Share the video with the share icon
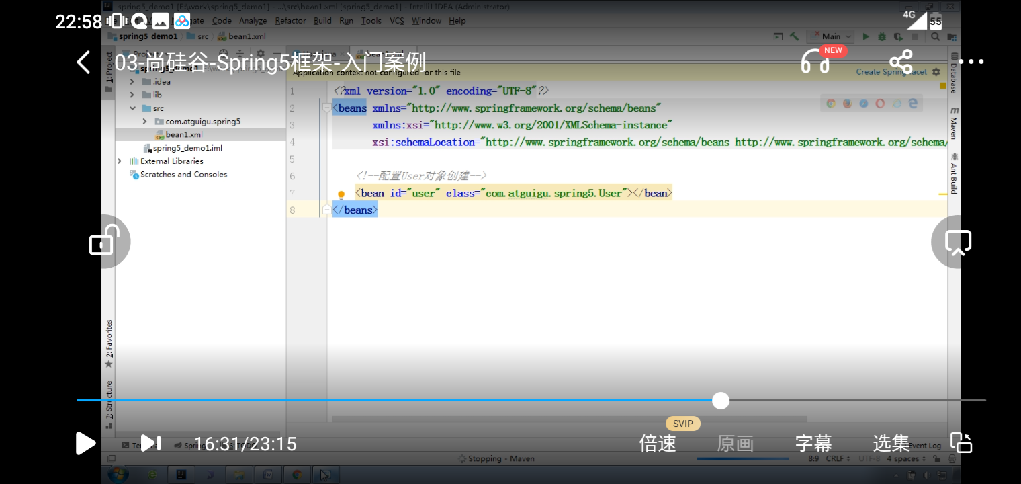This screenshot has width=1021, height=484. click(901, 62)
